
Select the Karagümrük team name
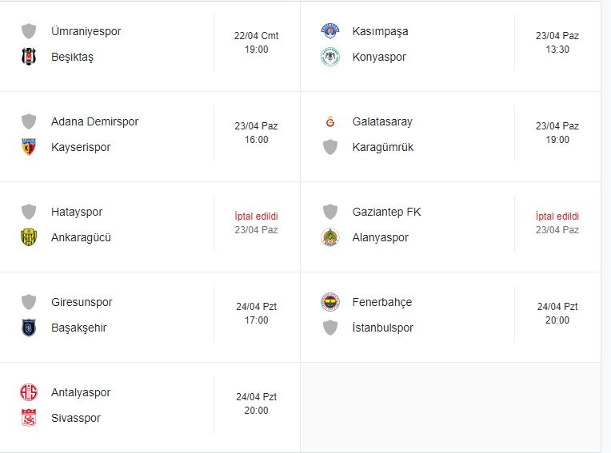[382, 147]
